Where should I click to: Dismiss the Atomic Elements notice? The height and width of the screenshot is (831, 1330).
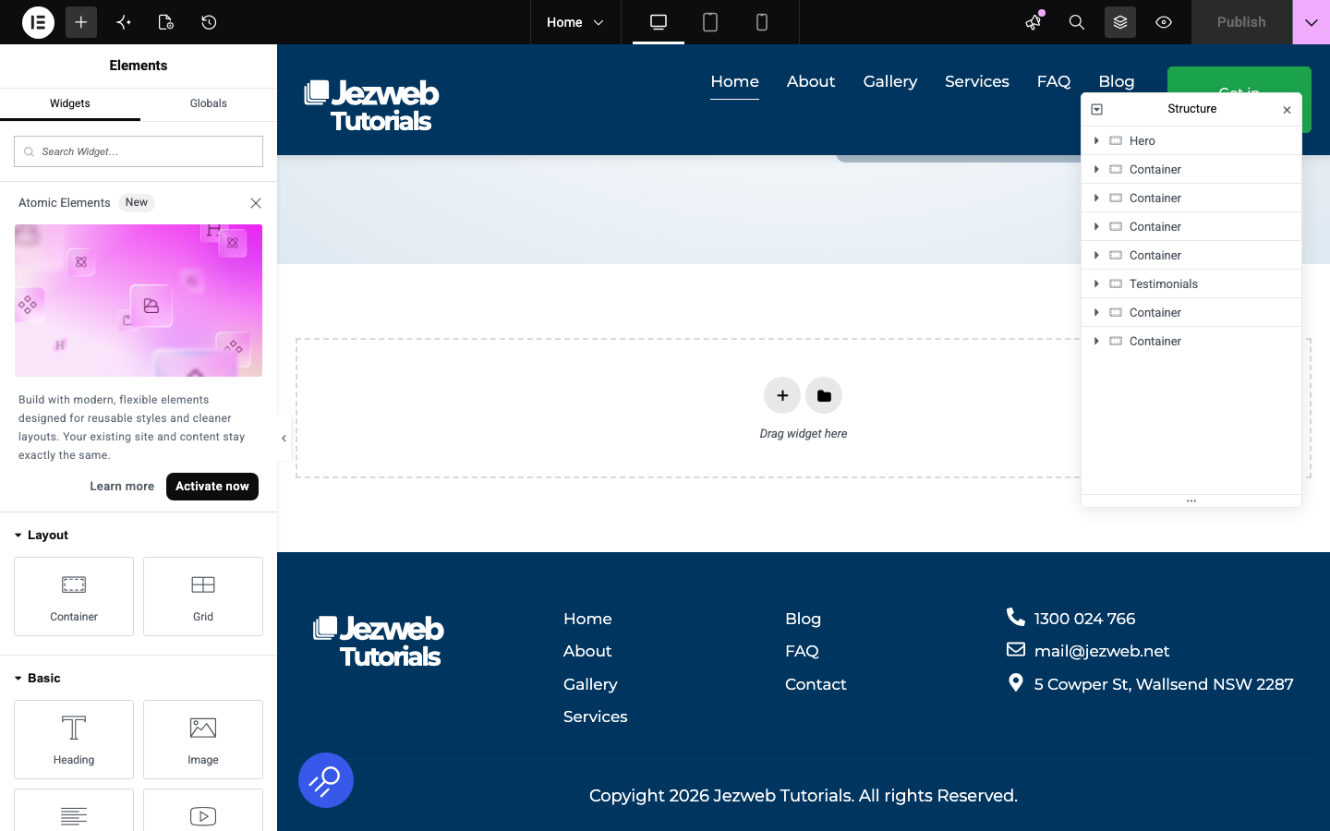point(256,203)
